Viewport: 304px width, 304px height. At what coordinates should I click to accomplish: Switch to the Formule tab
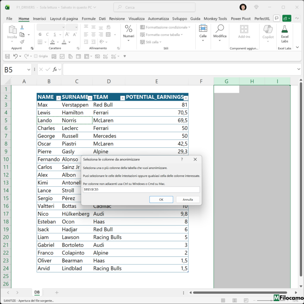click(88, 19)
